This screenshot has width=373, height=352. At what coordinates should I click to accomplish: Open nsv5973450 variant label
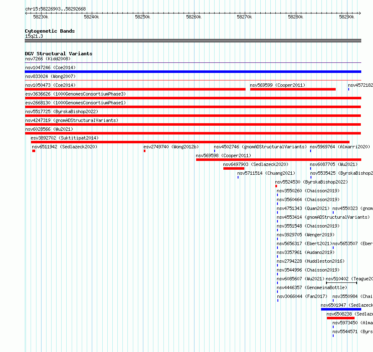pyautogui.click(x=352, y=323)
